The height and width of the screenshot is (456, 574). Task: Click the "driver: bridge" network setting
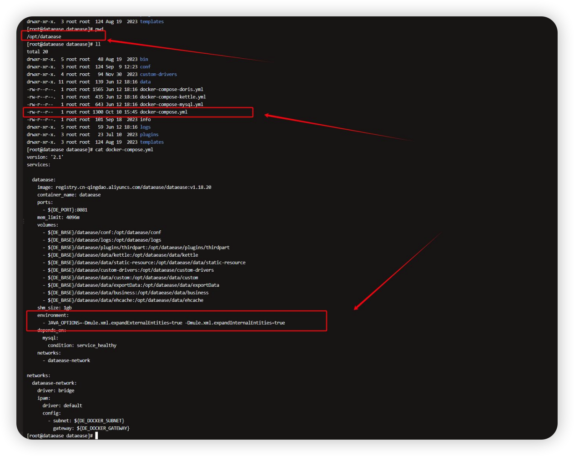click(55, 390)
